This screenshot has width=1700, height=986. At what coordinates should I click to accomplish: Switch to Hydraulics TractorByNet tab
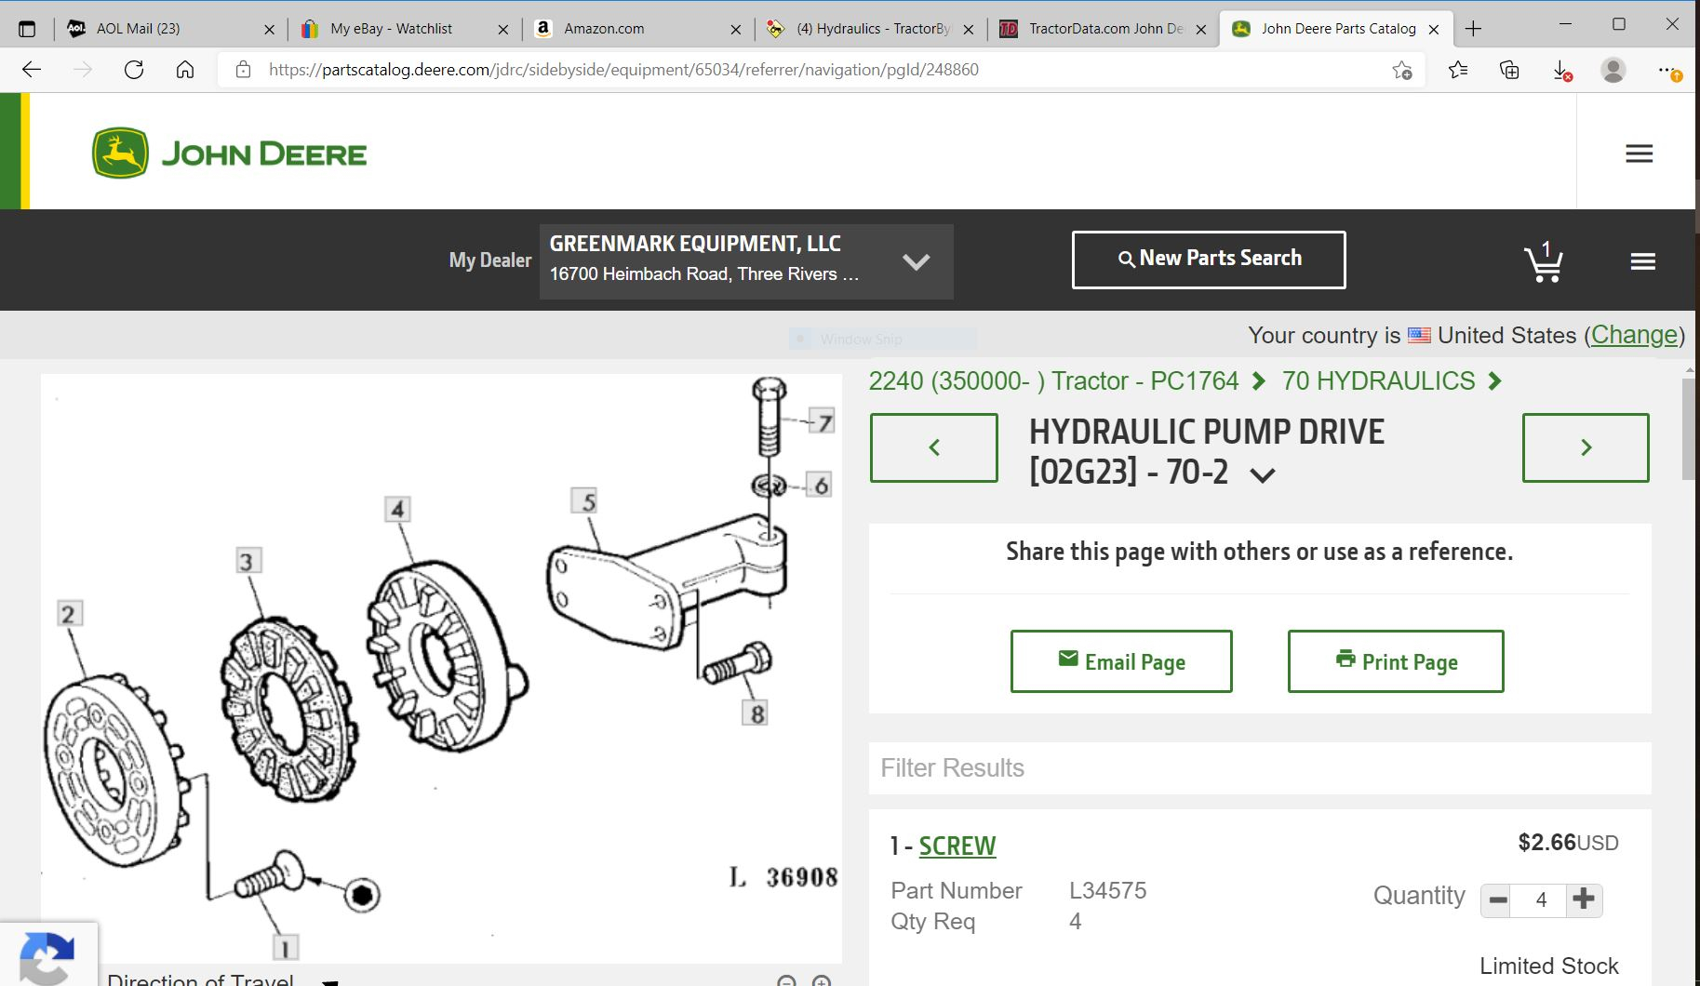pos(869,29)
